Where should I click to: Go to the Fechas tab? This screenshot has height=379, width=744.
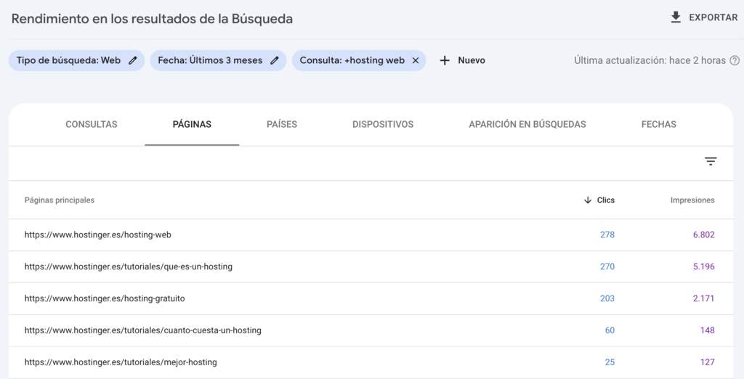[658, 124]
